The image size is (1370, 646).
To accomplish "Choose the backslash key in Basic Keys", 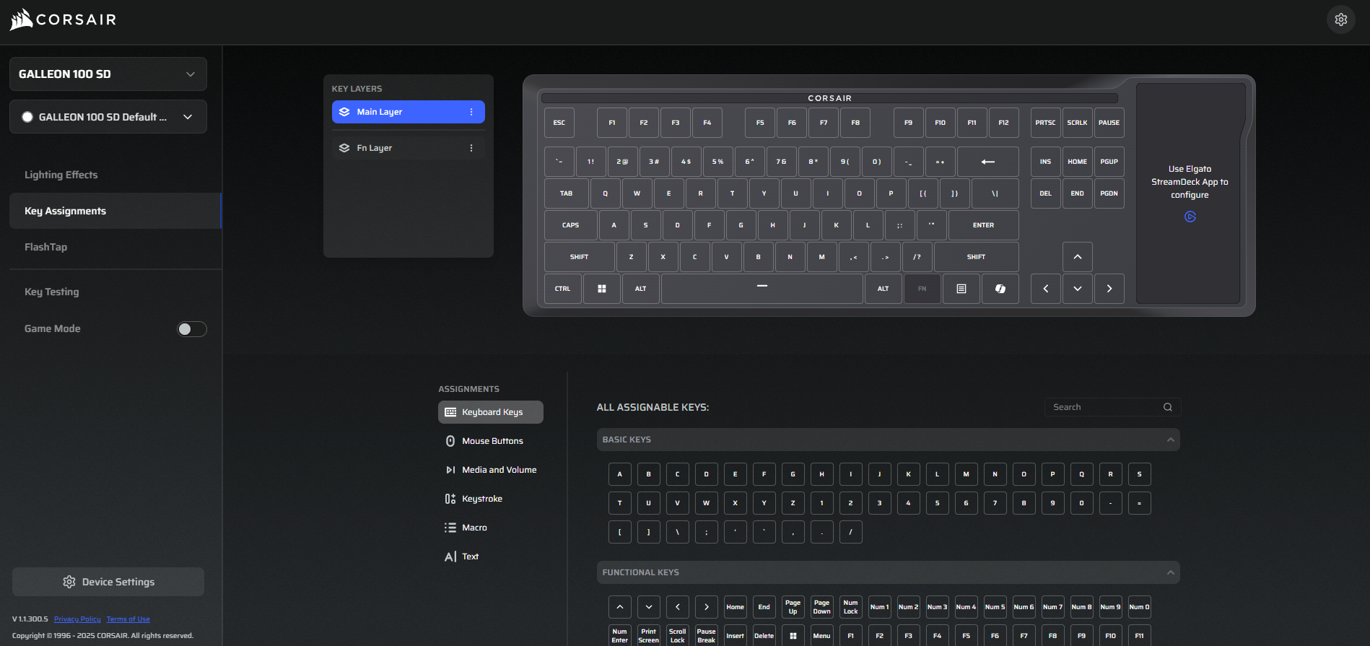I will click(677, 532).
